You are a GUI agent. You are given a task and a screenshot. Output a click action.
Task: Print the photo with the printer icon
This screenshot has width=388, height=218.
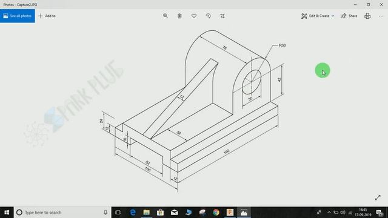[367, 16]
